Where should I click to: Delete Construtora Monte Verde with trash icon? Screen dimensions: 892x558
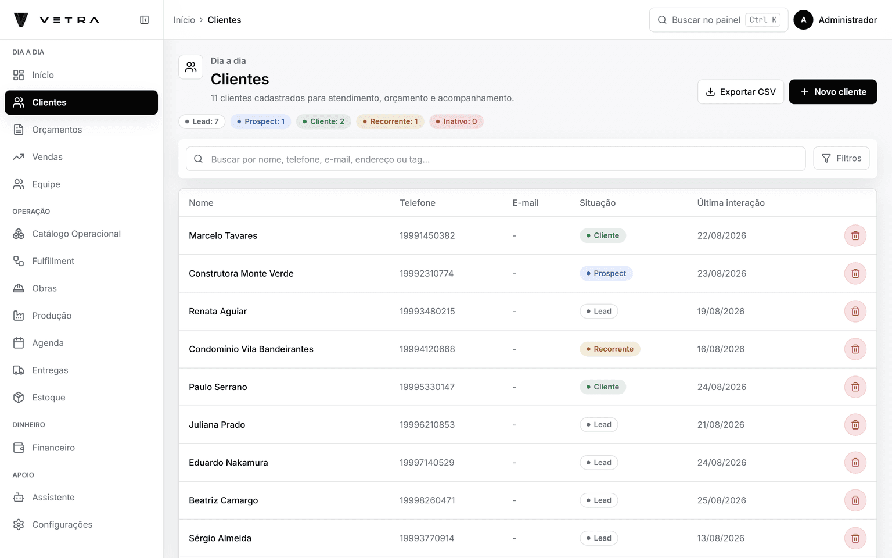coord(855,273)
